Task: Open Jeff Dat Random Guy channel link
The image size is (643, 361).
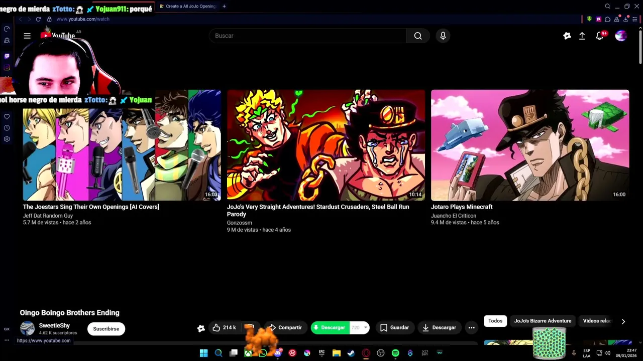Action: click(48, 216)
